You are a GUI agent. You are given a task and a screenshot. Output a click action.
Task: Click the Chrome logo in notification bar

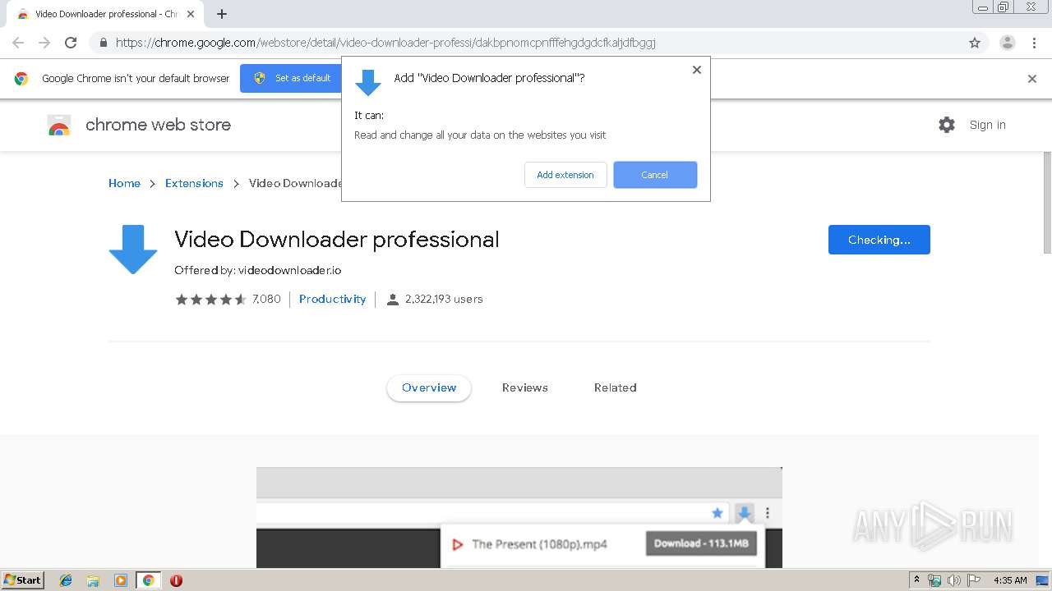[x=21, y=79]
